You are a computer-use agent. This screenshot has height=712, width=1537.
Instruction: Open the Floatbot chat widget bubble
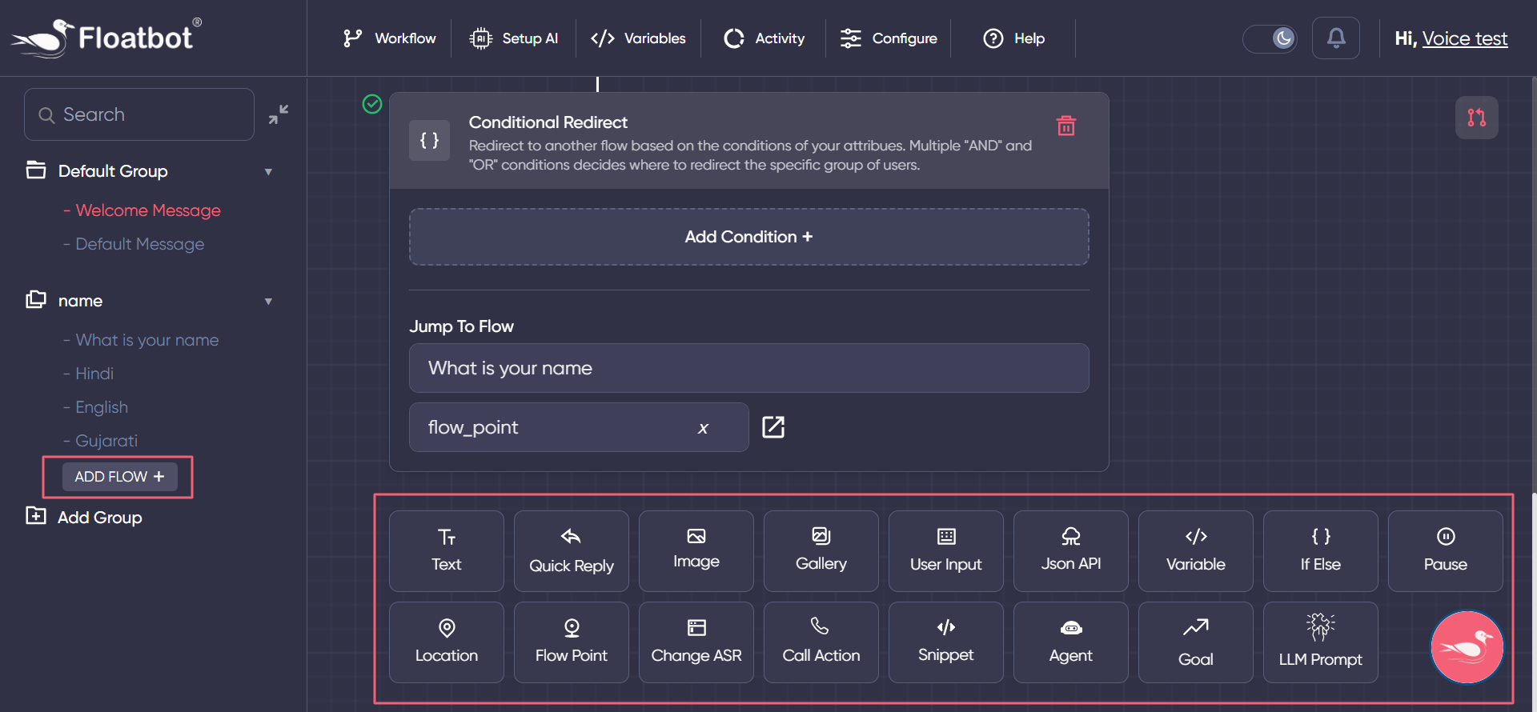point(1467,647)
